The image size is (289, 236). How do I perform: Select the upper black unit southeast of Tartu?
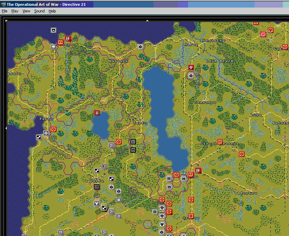click(x=133, y=142)
